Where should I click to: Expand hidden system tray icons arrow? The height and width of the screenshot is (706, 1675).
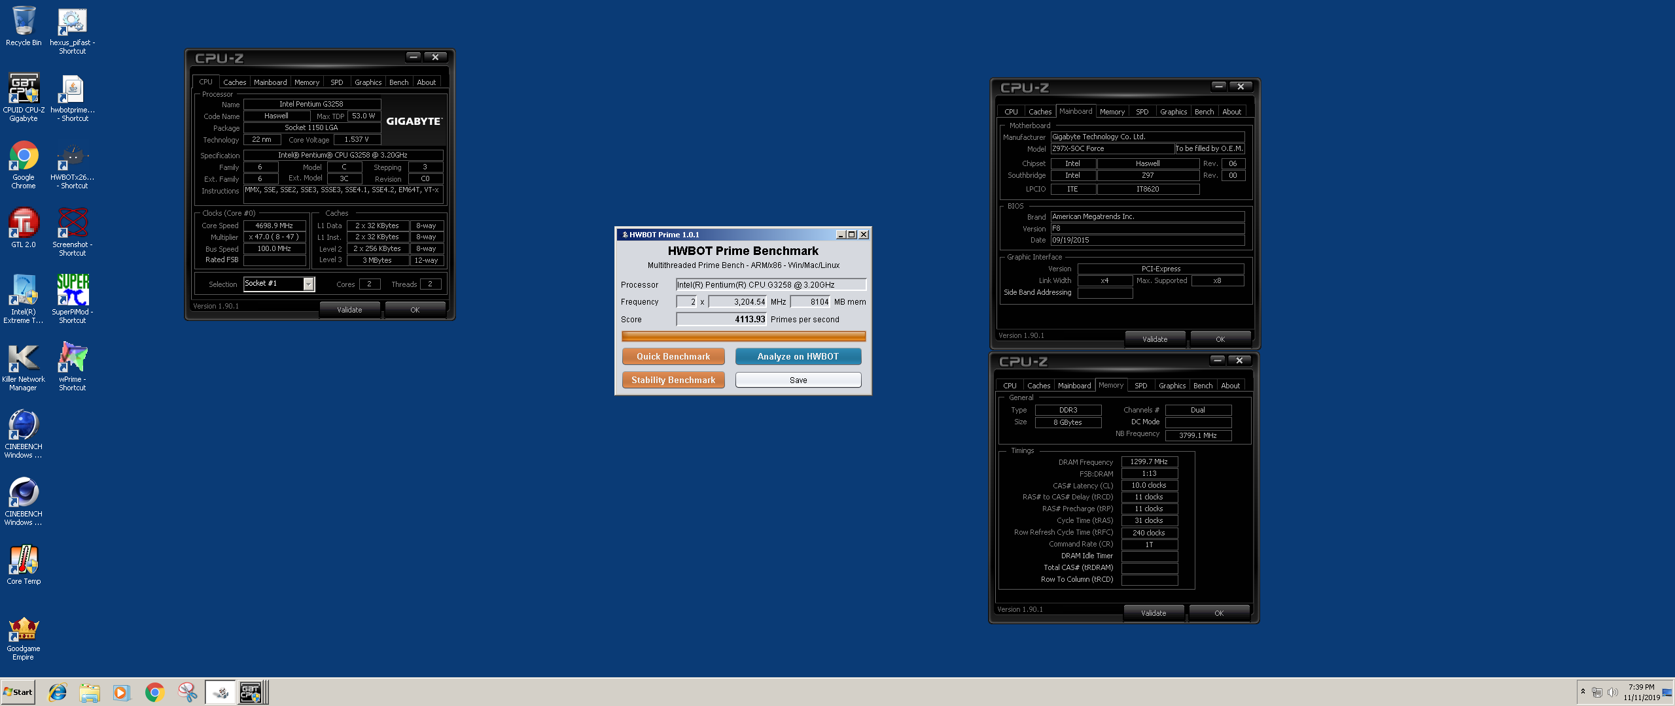tap(1583, 692)
